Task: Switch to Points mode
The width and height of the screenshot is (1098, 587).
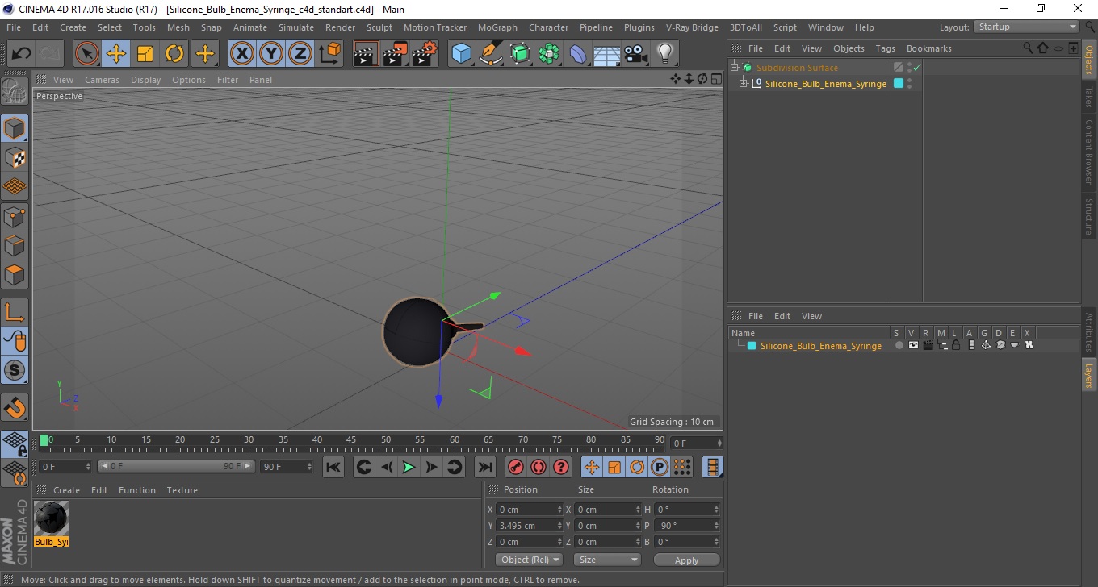Action: pos(15,216)
